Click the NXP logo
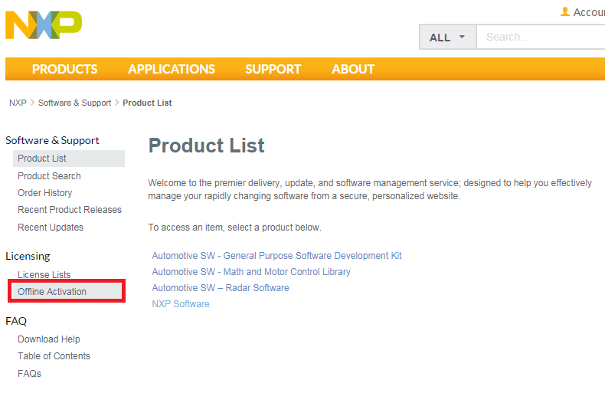Viewport: 605px width, 393px height. click(44, 26)
